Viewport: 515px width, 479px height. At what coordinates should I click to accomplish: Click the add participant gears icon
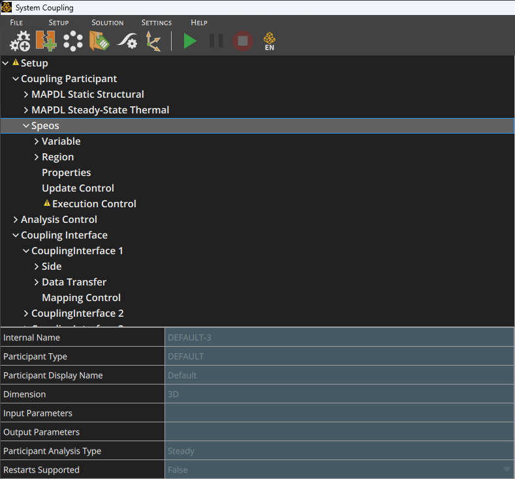pos(20,41)
